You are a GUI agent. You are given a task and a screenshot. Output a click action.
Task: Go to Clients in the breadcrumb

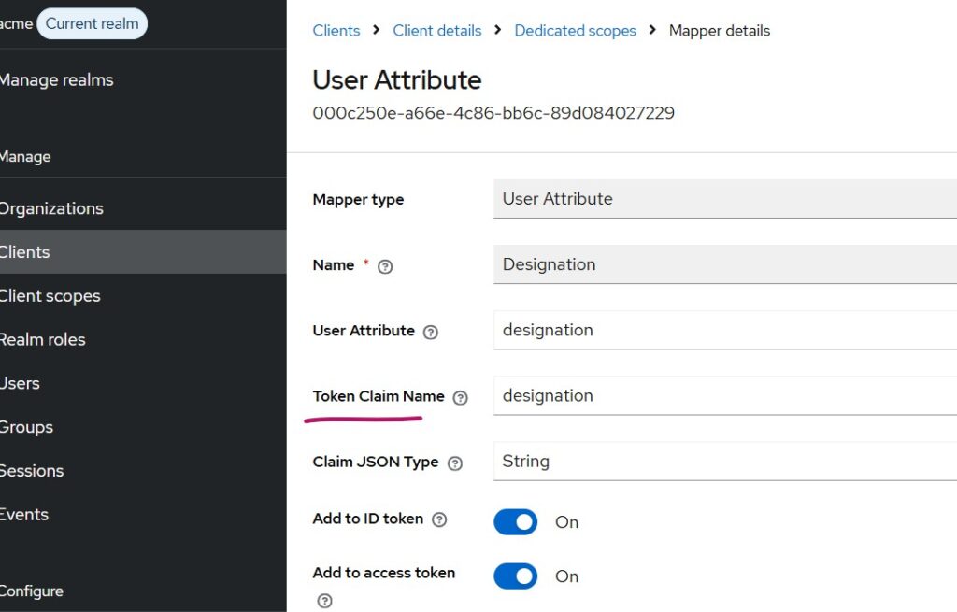[336, 31]
